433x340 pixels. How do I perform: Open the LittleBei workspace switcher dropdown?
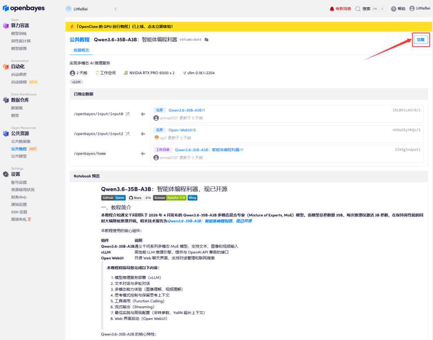coord(91,9)
